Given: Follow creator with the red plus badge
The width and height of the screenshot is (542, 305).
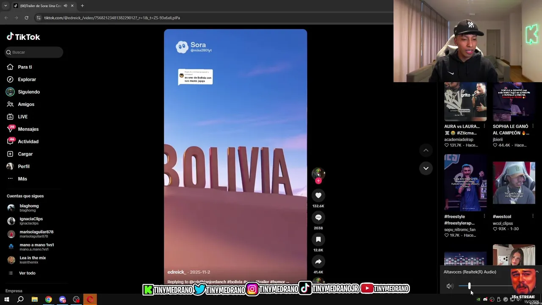Looking at the screenshot, I should pyautogui.click(x=318, y=181).
